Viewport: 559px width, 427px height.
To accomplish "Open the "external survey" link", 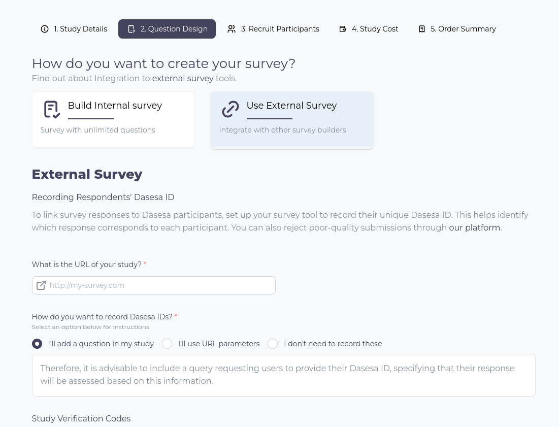I will pyautogui.click(x=183, y=78).
